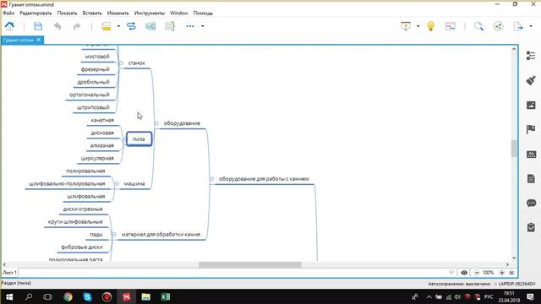Switch to the Гранит оптом tab
541x304 pixels.
[x=18, y=41]
